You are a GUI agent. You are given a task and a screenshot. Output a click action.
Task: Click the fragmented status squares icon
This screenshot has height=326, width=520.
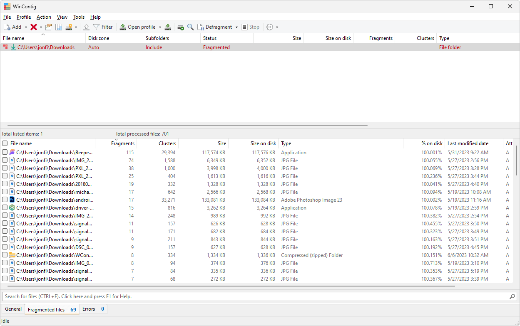pyautogui.click(x=5, y=47)
